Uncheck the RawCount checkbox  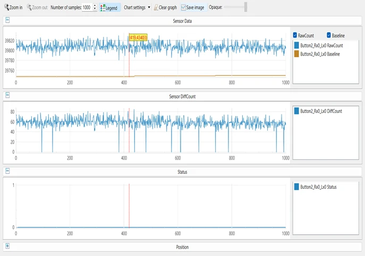295,35
